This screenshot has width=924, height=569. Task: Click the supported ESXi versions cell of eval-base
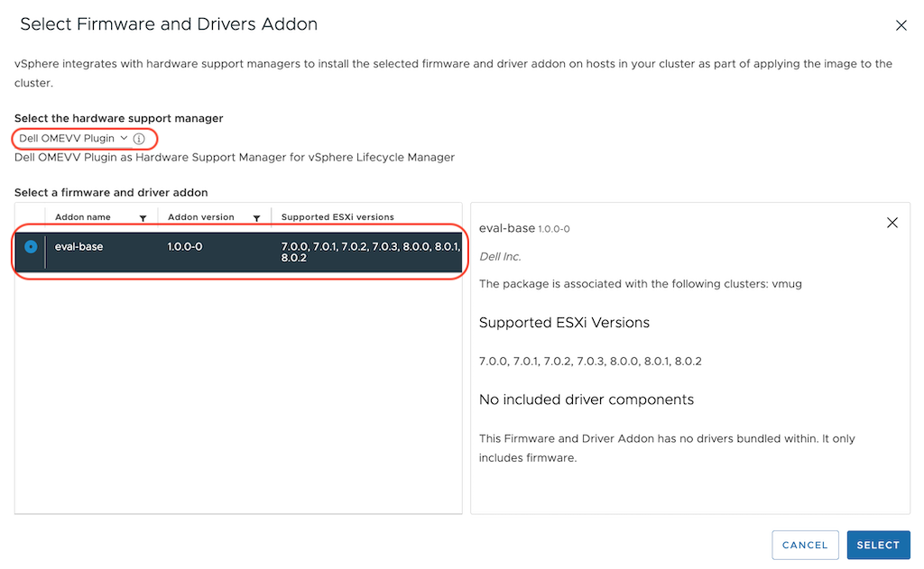point(370,252)
